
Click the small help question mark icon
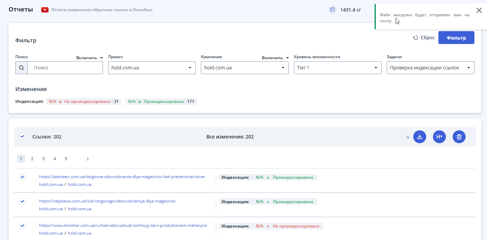tap(408, 138)
